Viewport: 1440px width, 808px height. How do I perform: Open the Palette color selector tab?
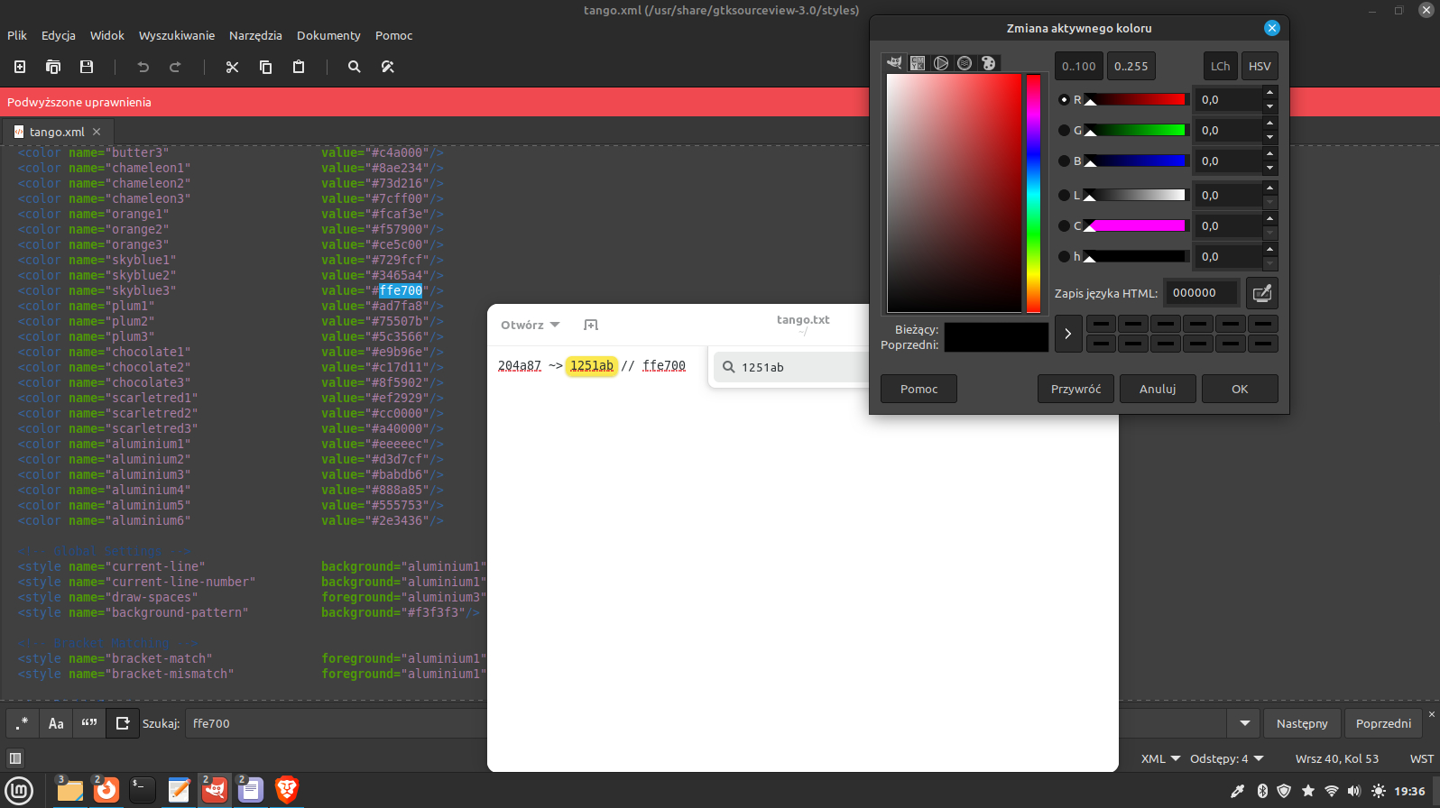[x=988, y=63]
